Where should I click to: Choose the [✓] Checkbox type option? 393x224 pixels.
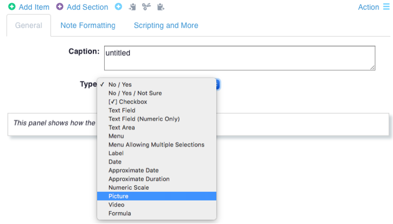pos(128,102)
